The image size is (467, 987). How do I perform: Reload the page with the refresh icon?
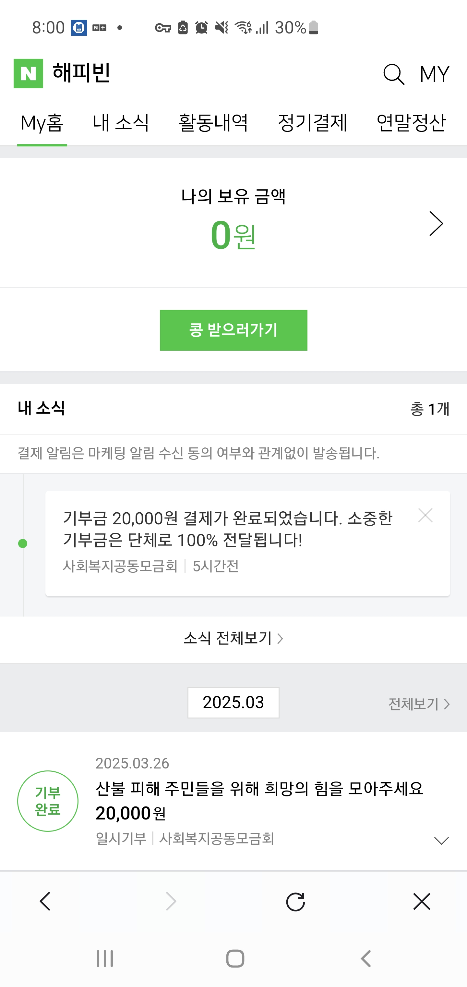tap(295, 901)
